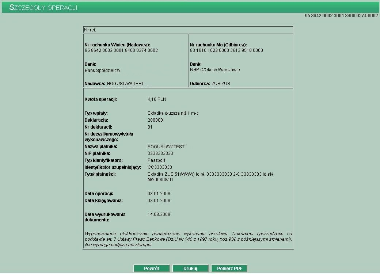Viewport: 380px width, 274px height.
Task: Click declaration number 01
Action: (x=150, y=127)
